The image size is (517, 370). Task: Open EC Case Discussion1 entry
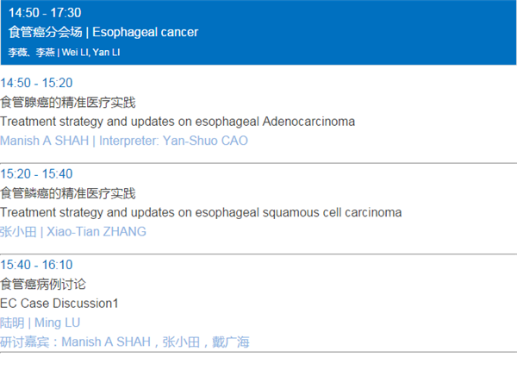59,304
